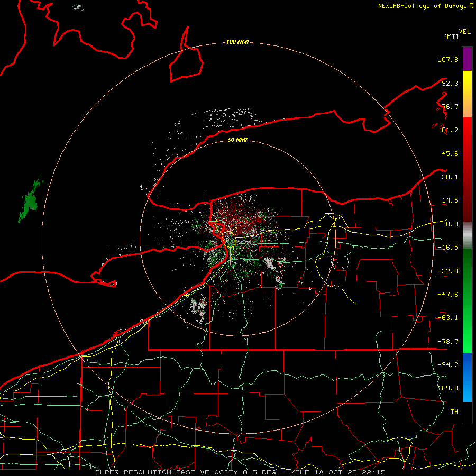Viewport: 476px width, 476px height.
Task: Click the 100 NMI range ring label
Action: [237, 42]
